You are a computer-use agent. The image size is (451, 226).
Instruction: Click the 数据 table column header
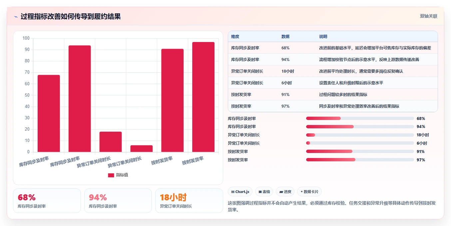pos(285,37)
